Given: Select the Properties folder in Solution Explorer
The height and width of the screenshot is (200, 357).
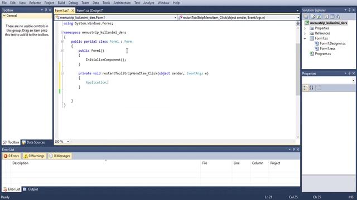Looking at the screenshot, I should 322,28.
